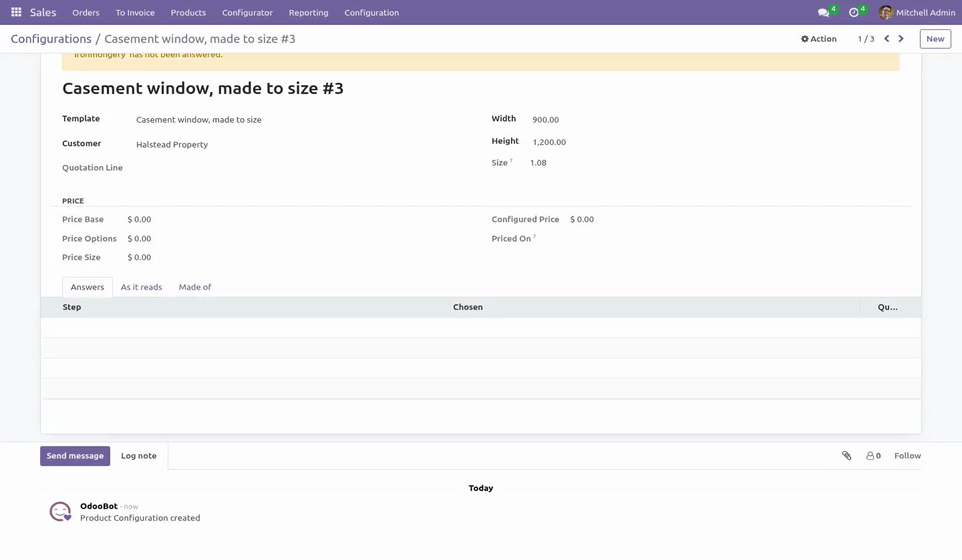Switch to the Answers tab
Screen dimensions: 962x560
click(88, 287)
